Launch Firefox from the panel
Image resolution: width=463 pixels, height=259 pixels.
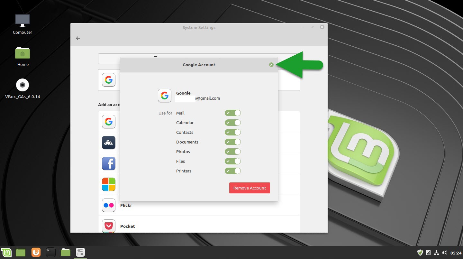click(36, 252)
